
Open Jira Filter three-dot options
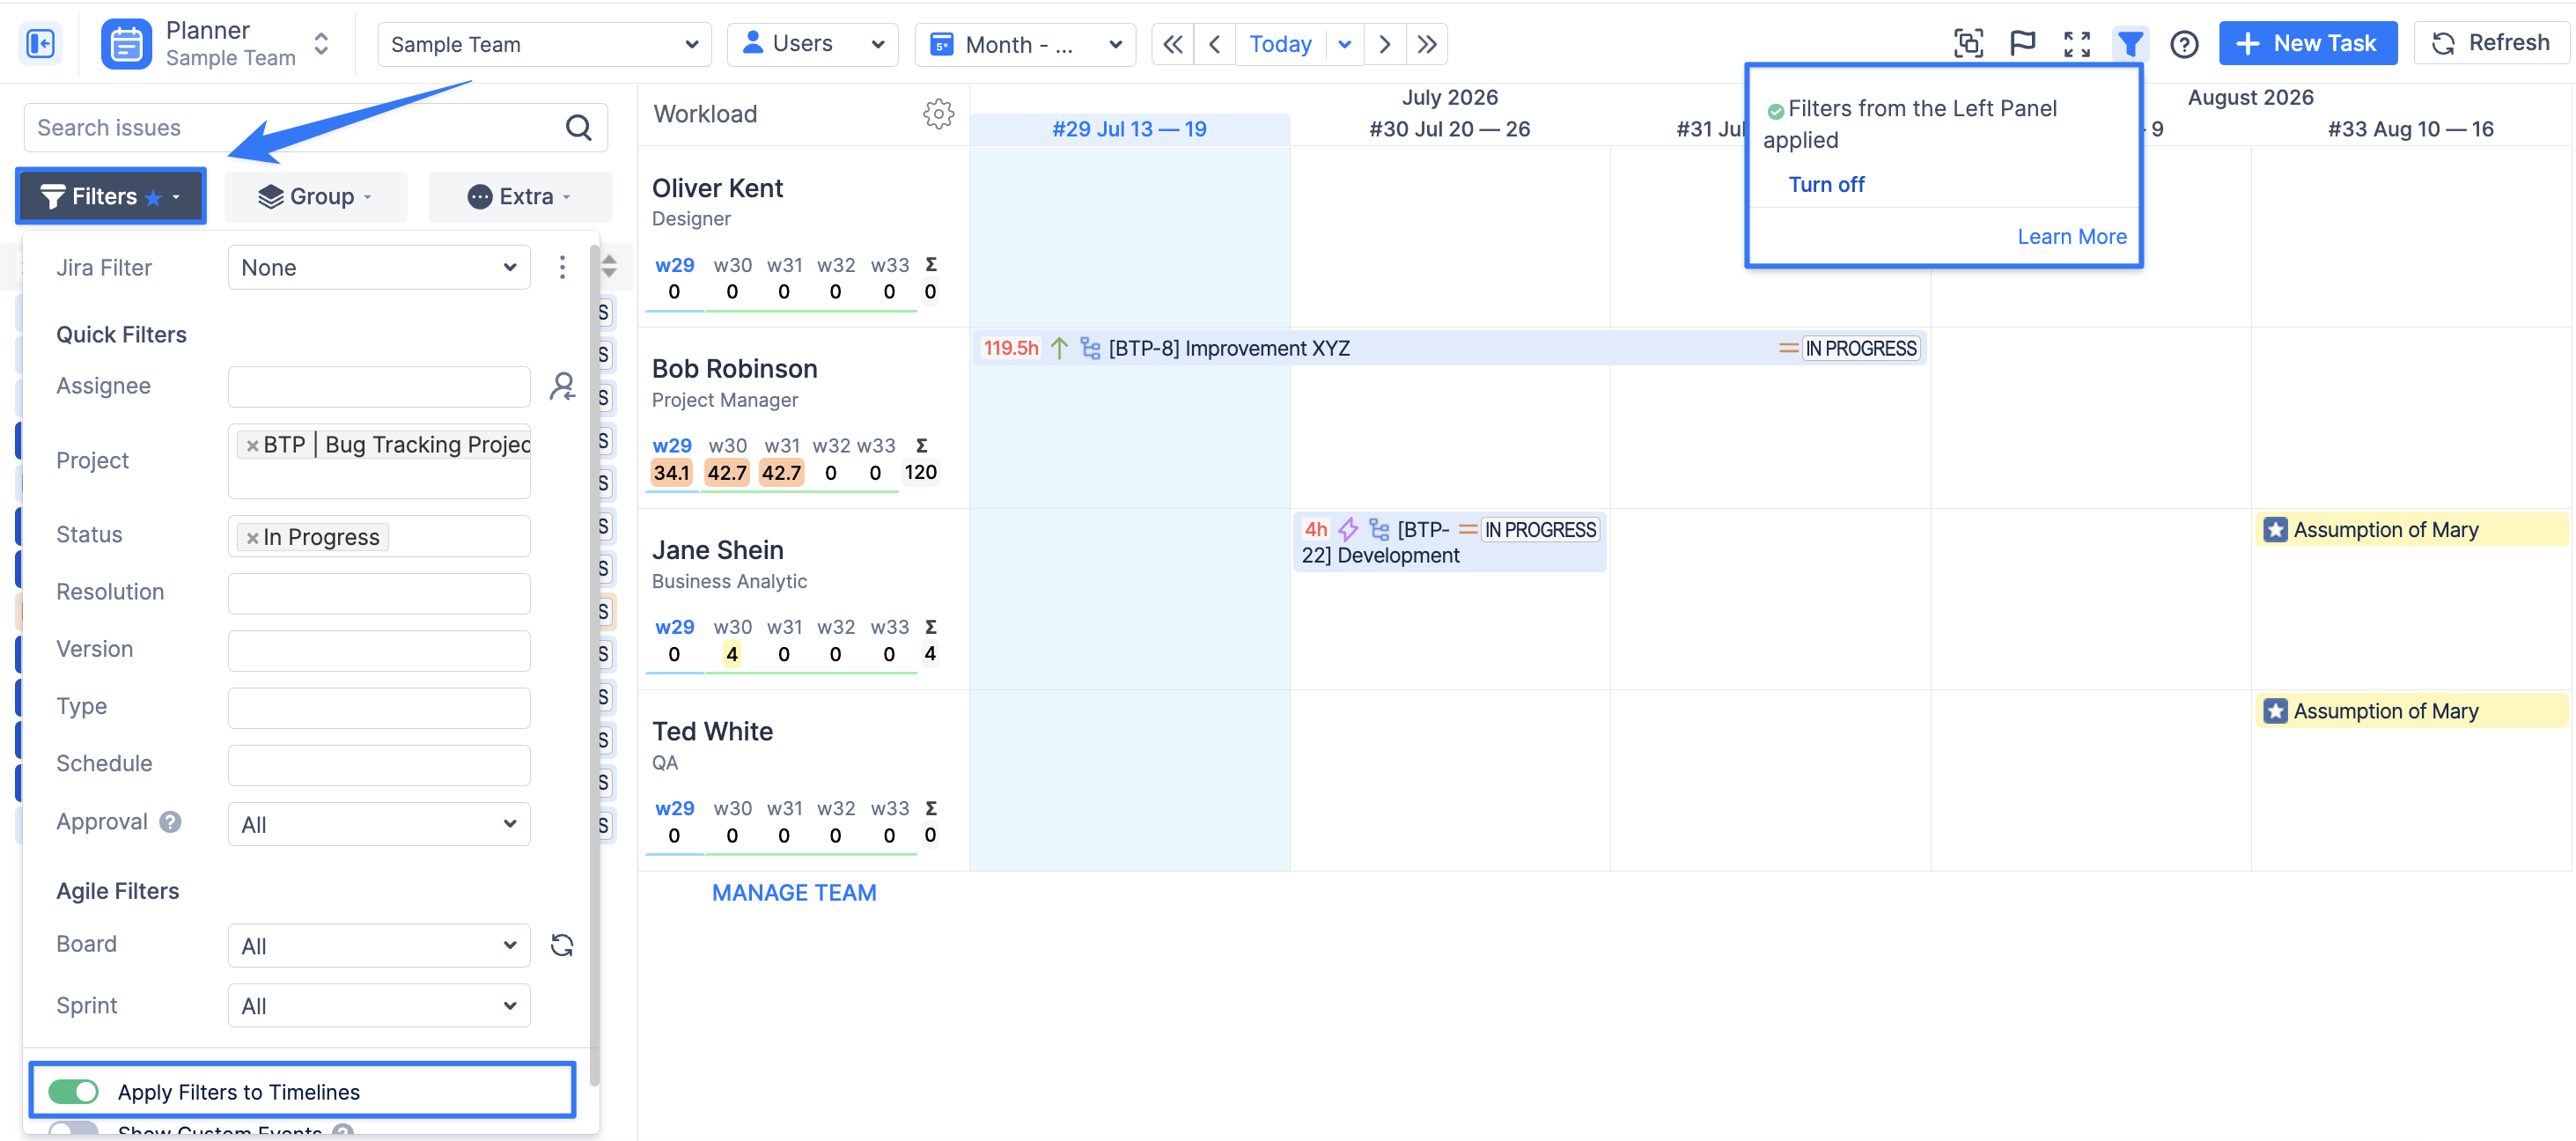(562, 267)
